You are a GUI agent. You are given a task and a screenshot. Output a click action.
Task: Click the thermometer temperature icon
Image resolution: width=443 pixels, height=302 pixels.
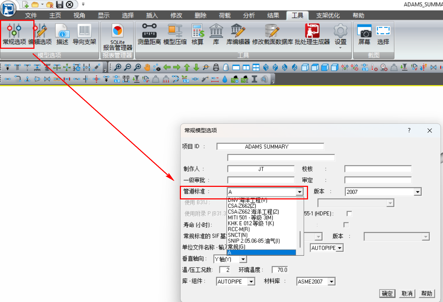(374, 67)
